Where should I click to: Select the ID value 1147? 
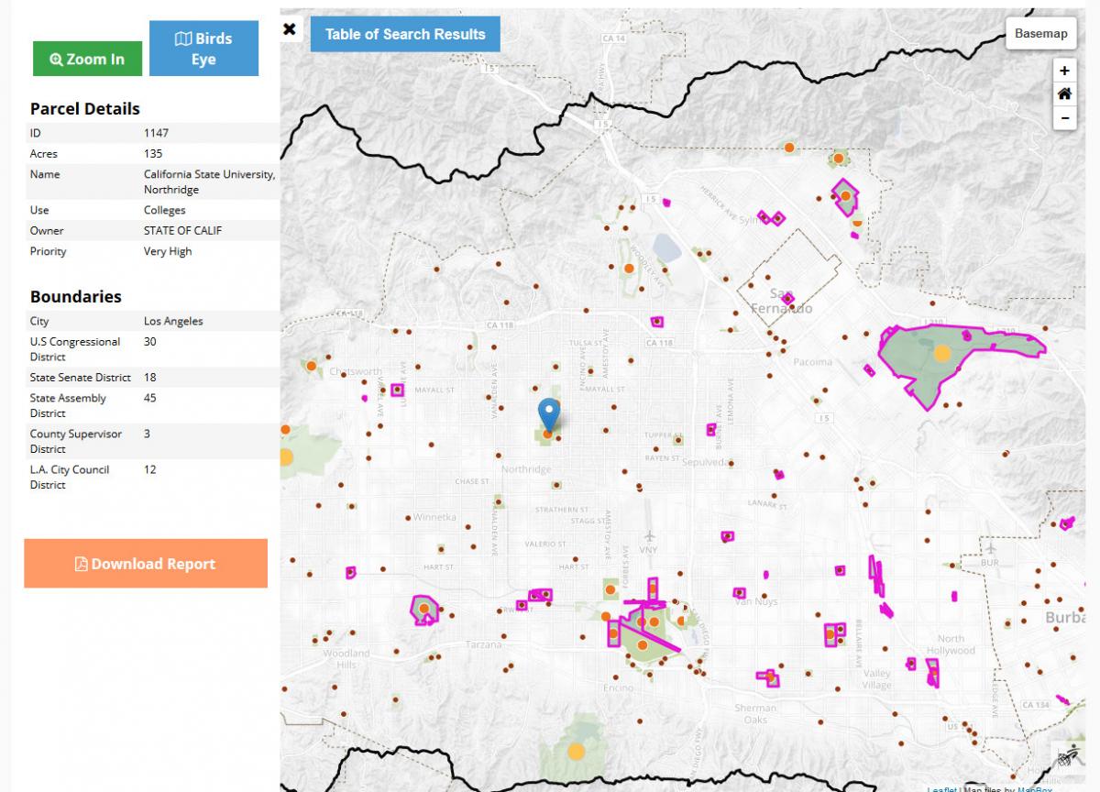click(156, 133)
